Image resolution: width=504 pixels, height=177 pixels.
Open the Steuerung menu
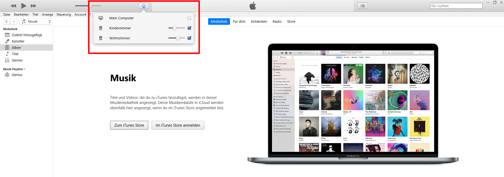(x=64, y=15)
